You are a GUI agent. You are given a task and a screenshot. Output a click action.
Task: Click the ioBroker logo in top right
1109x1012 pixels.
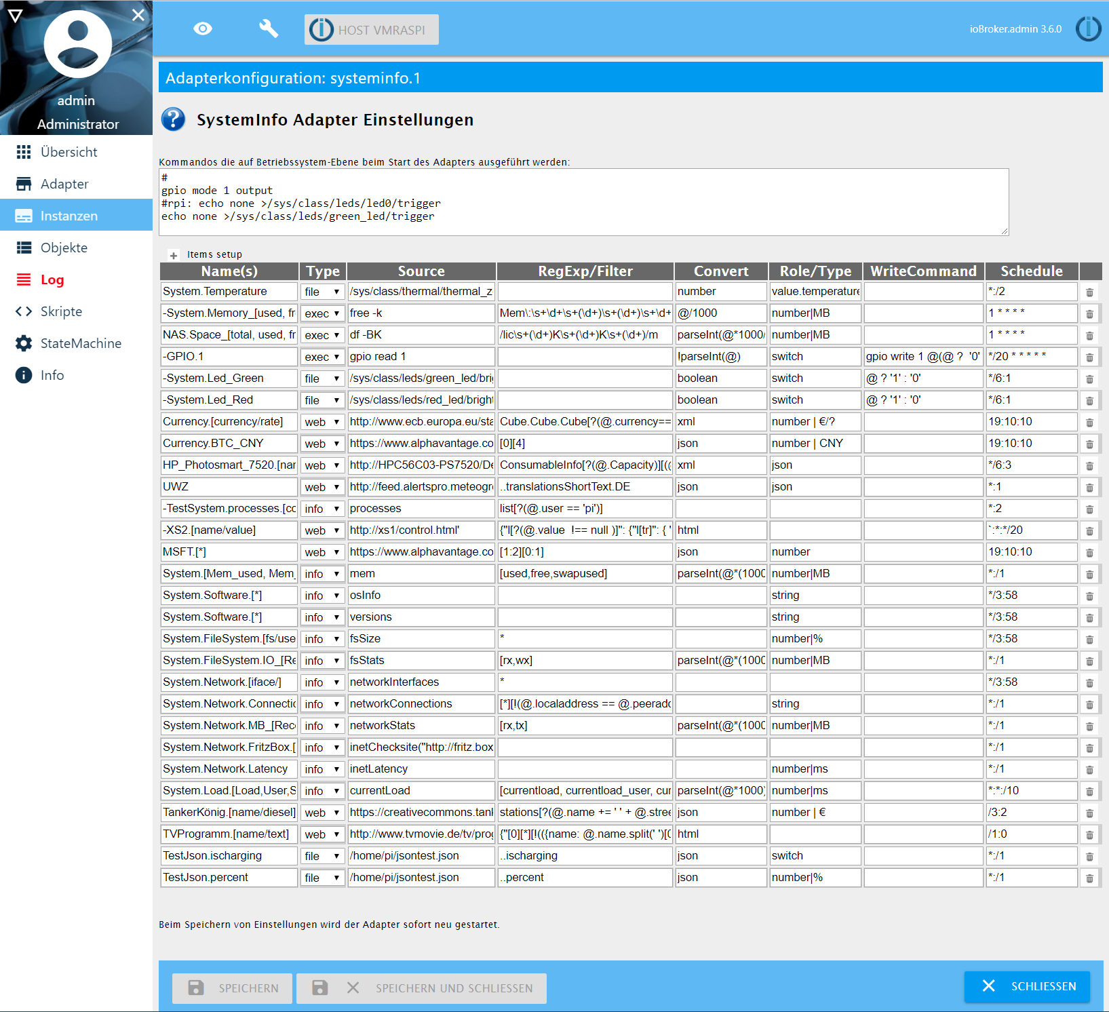(x=1088, y=28)
